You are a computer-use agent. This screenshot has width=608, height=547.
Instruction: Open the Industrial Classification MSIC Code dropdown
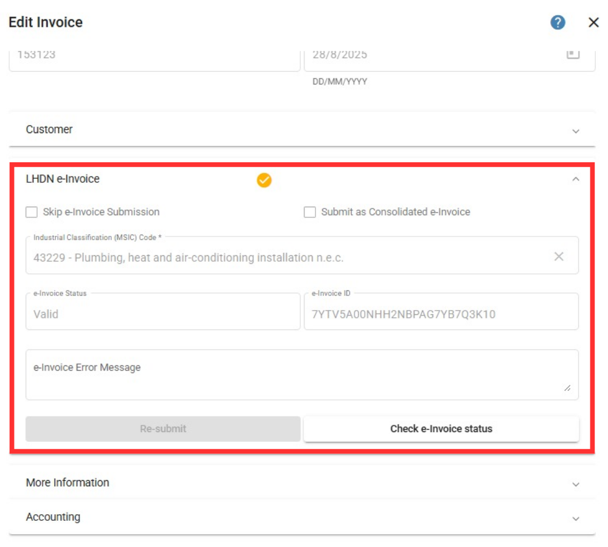(286, 258)
